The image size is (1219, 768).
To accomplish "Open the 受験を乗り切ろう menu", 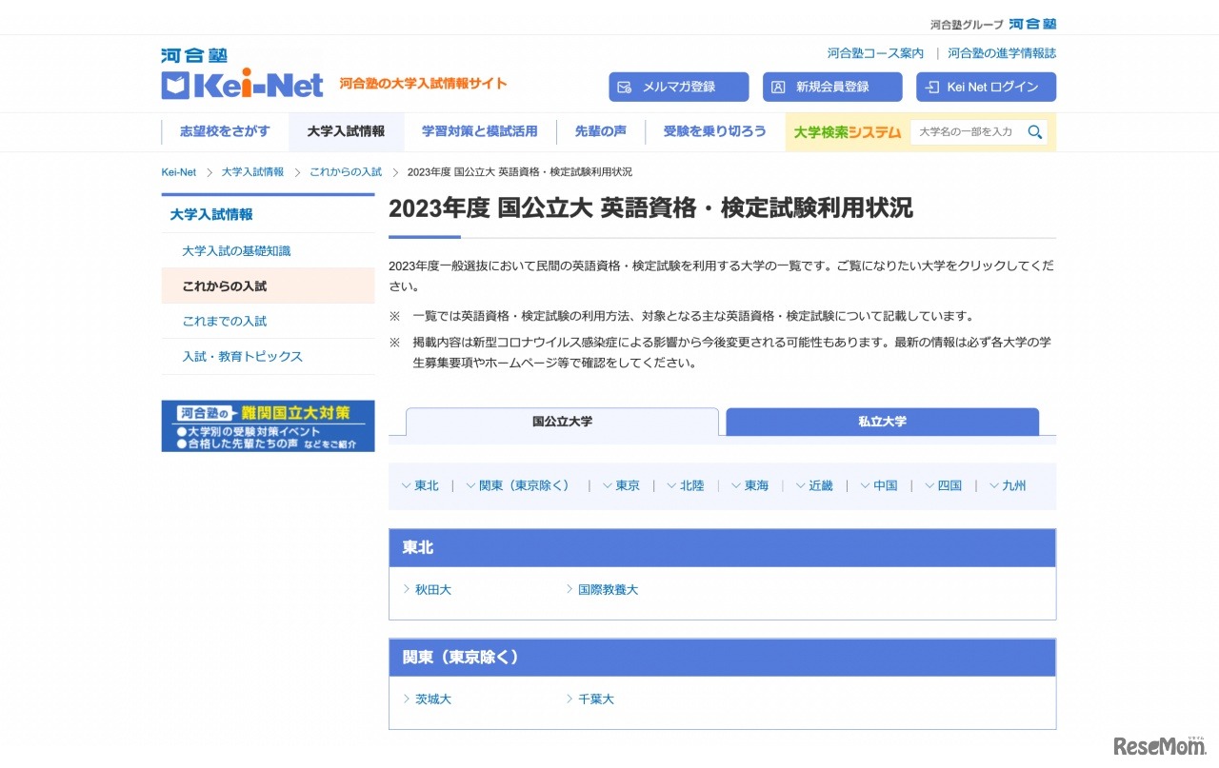I will [x=714, y=131].
